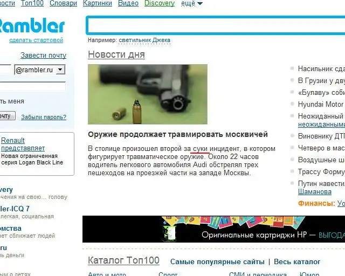This screenshot has height=276, width=345.
Task: Click 'сделать стартовой' link
Action: coord(36,40)
